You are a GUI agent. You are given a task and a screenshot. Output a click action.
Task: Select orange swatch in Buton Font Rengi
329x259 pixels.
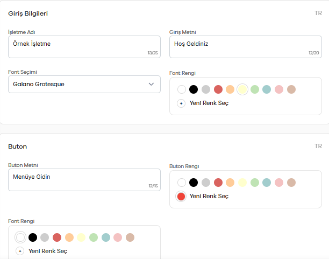click(x=69, y=237)
